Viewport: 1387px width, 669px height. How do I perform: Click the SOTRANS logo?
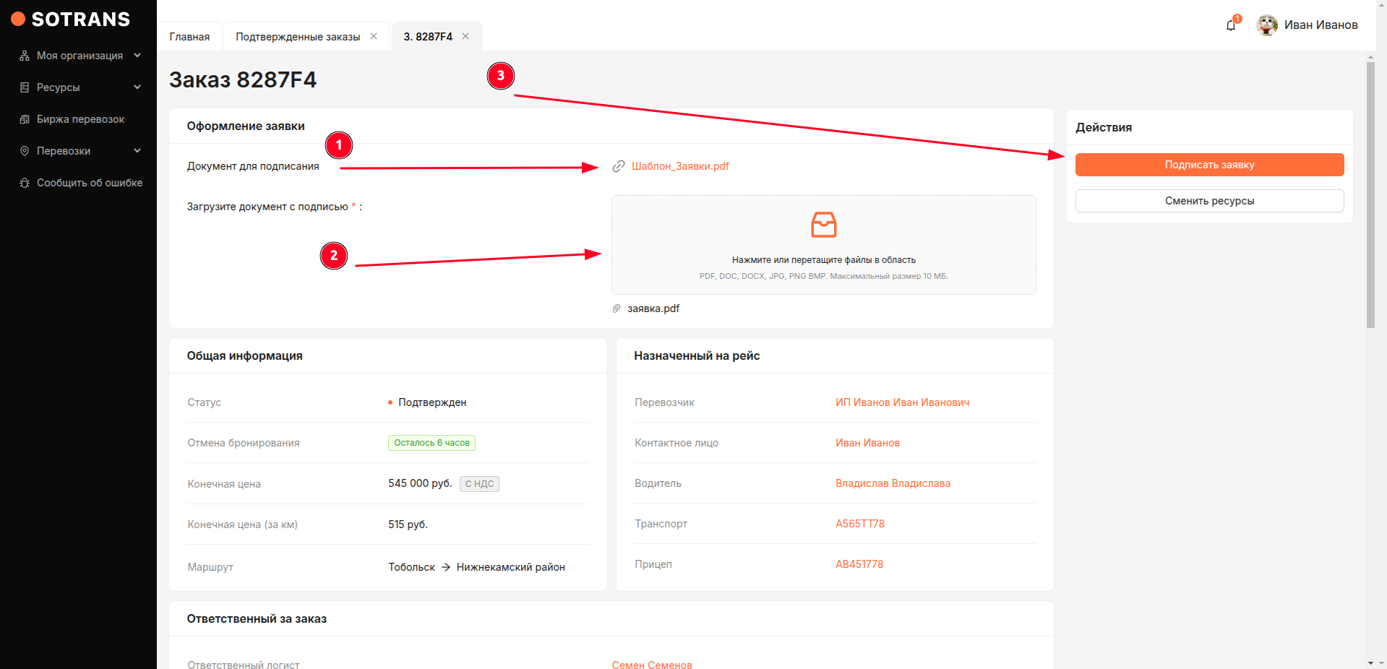[x=71, y=20]
